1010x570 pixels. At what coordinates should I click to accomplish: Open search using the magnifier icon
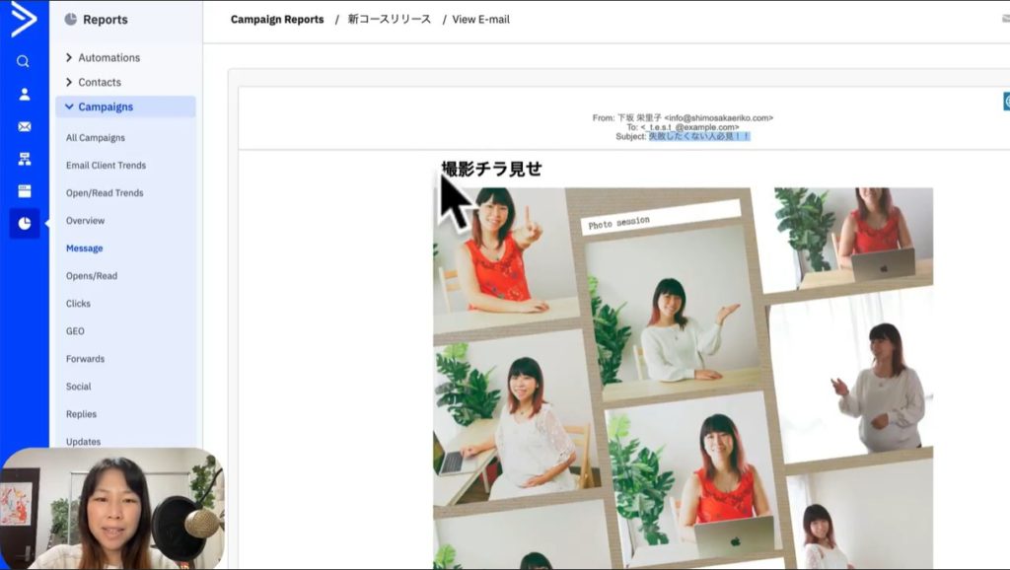click(24, 61)
